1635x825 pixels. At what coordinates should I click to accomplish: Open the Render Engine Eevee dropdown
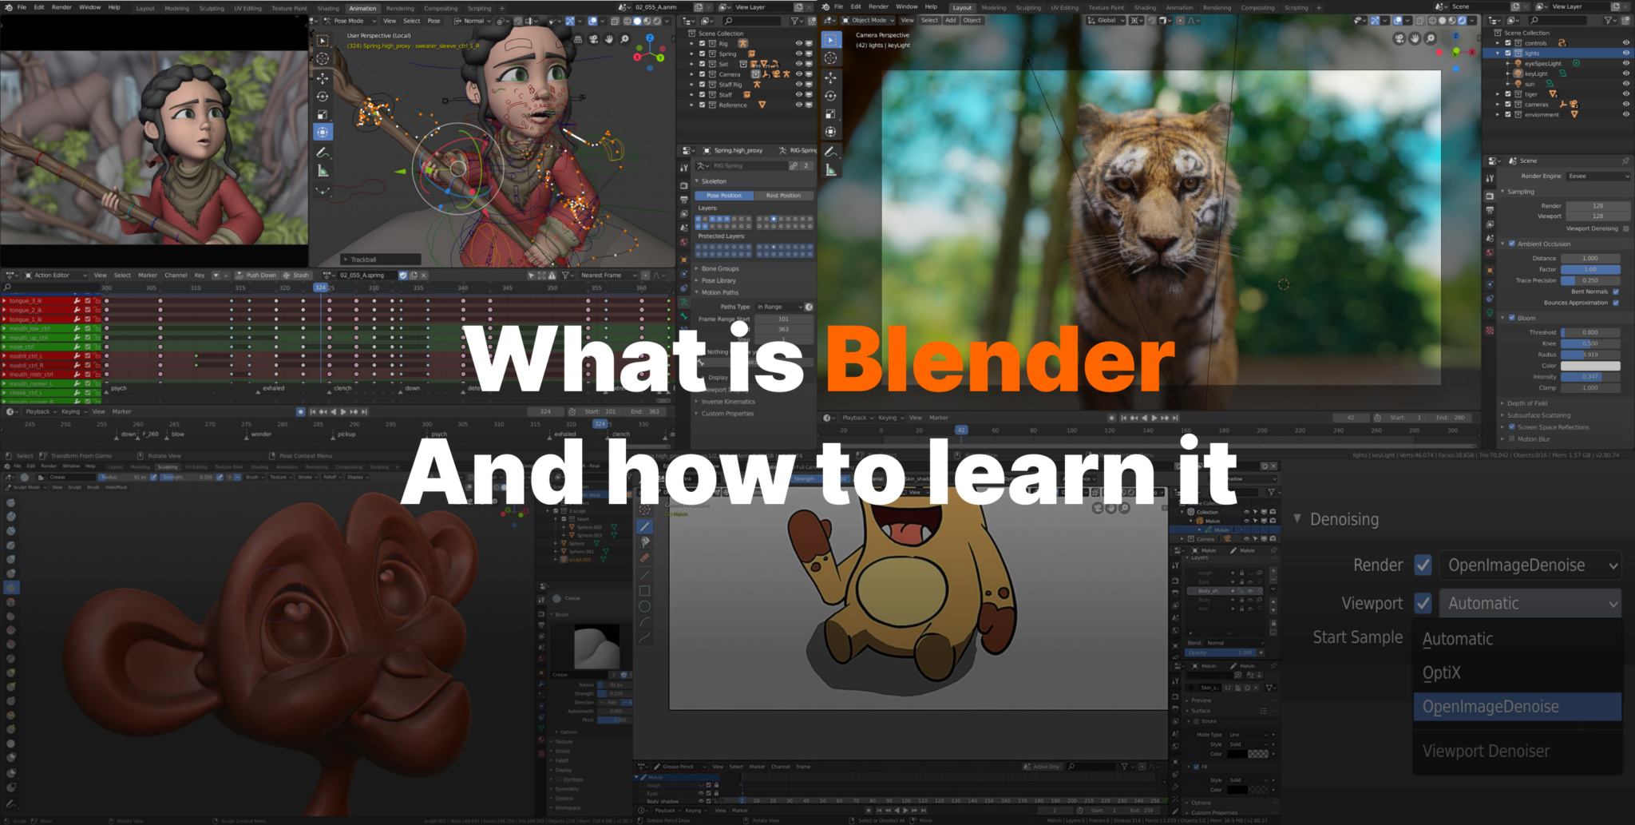1597,177
